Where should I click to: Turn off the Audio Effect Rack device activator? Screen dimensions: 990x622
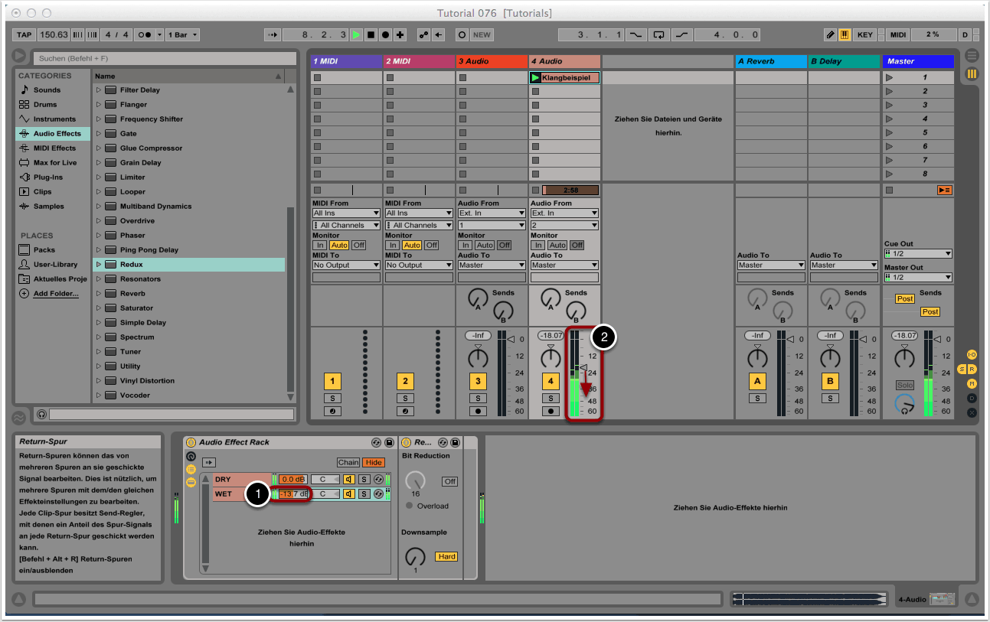[x=191, y=442]
